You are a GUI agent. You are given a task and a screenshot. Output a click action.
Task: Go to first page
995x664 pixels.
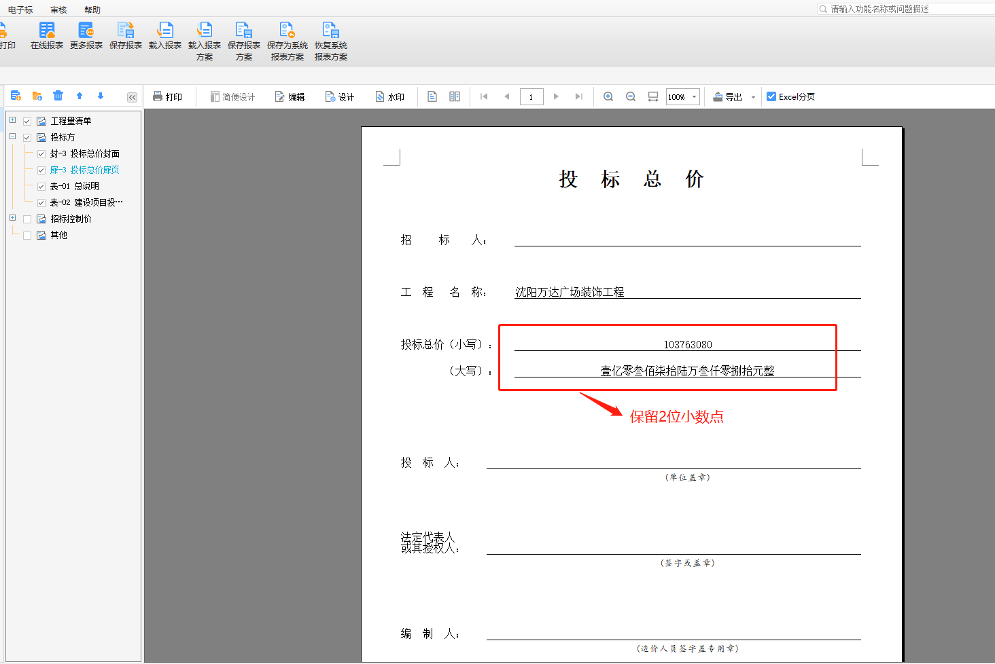(484, 96)
